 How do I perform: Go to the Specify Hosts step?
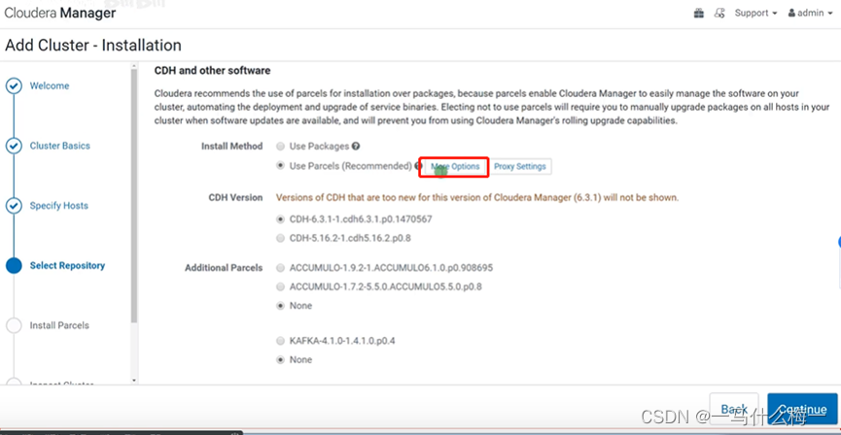[59, 206]
